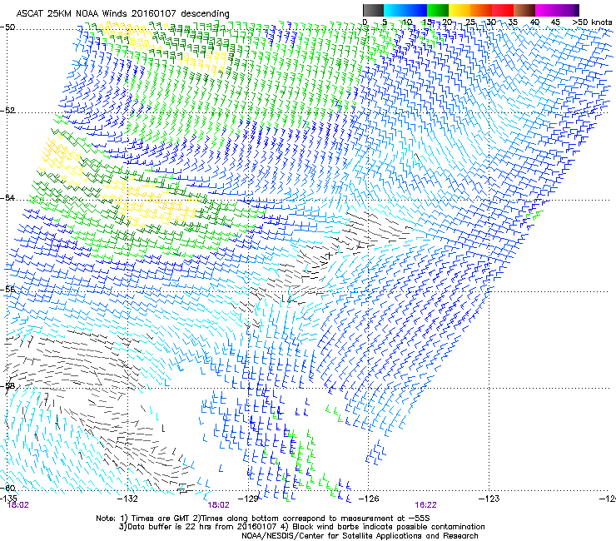This screenshot has width=616, height=541.
Task: Click the '20' label under the color bar
Action: 447,22
